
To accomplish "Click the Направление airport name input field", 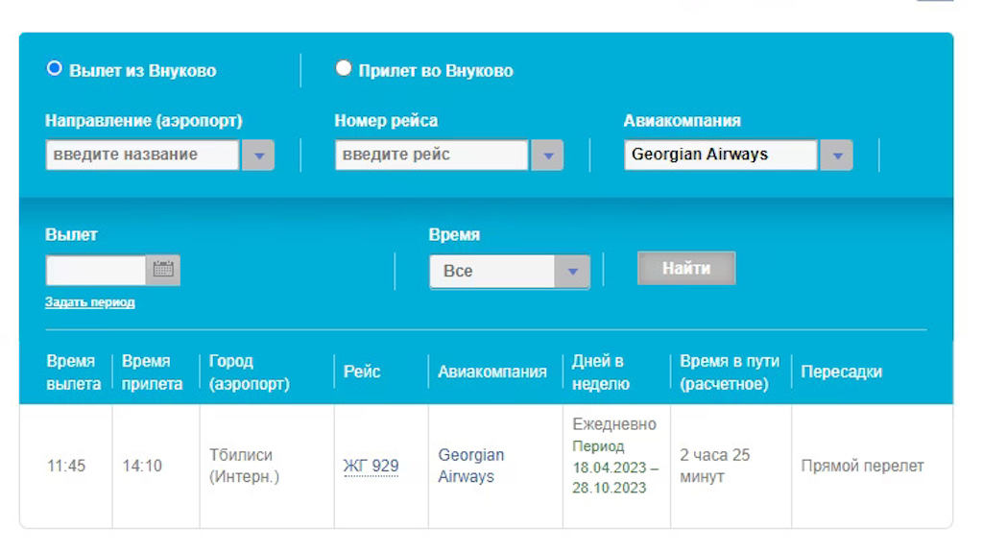I will click(x=142, y=155).
